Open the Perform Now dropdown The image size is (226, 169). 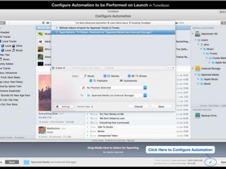coord(85,107)
